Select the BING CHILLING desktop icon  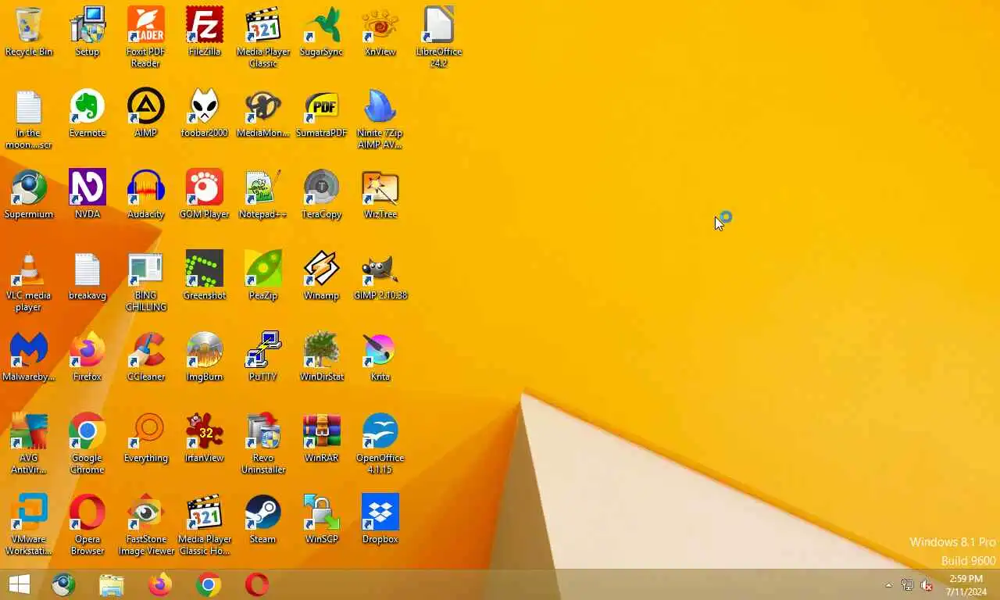point(146,281)
